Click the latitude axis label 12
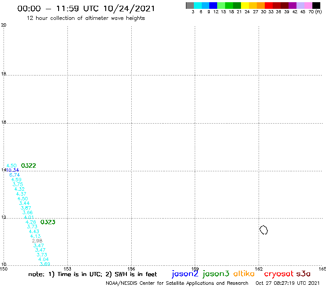The height and width of the screenshot is (287, 326). 4,217
